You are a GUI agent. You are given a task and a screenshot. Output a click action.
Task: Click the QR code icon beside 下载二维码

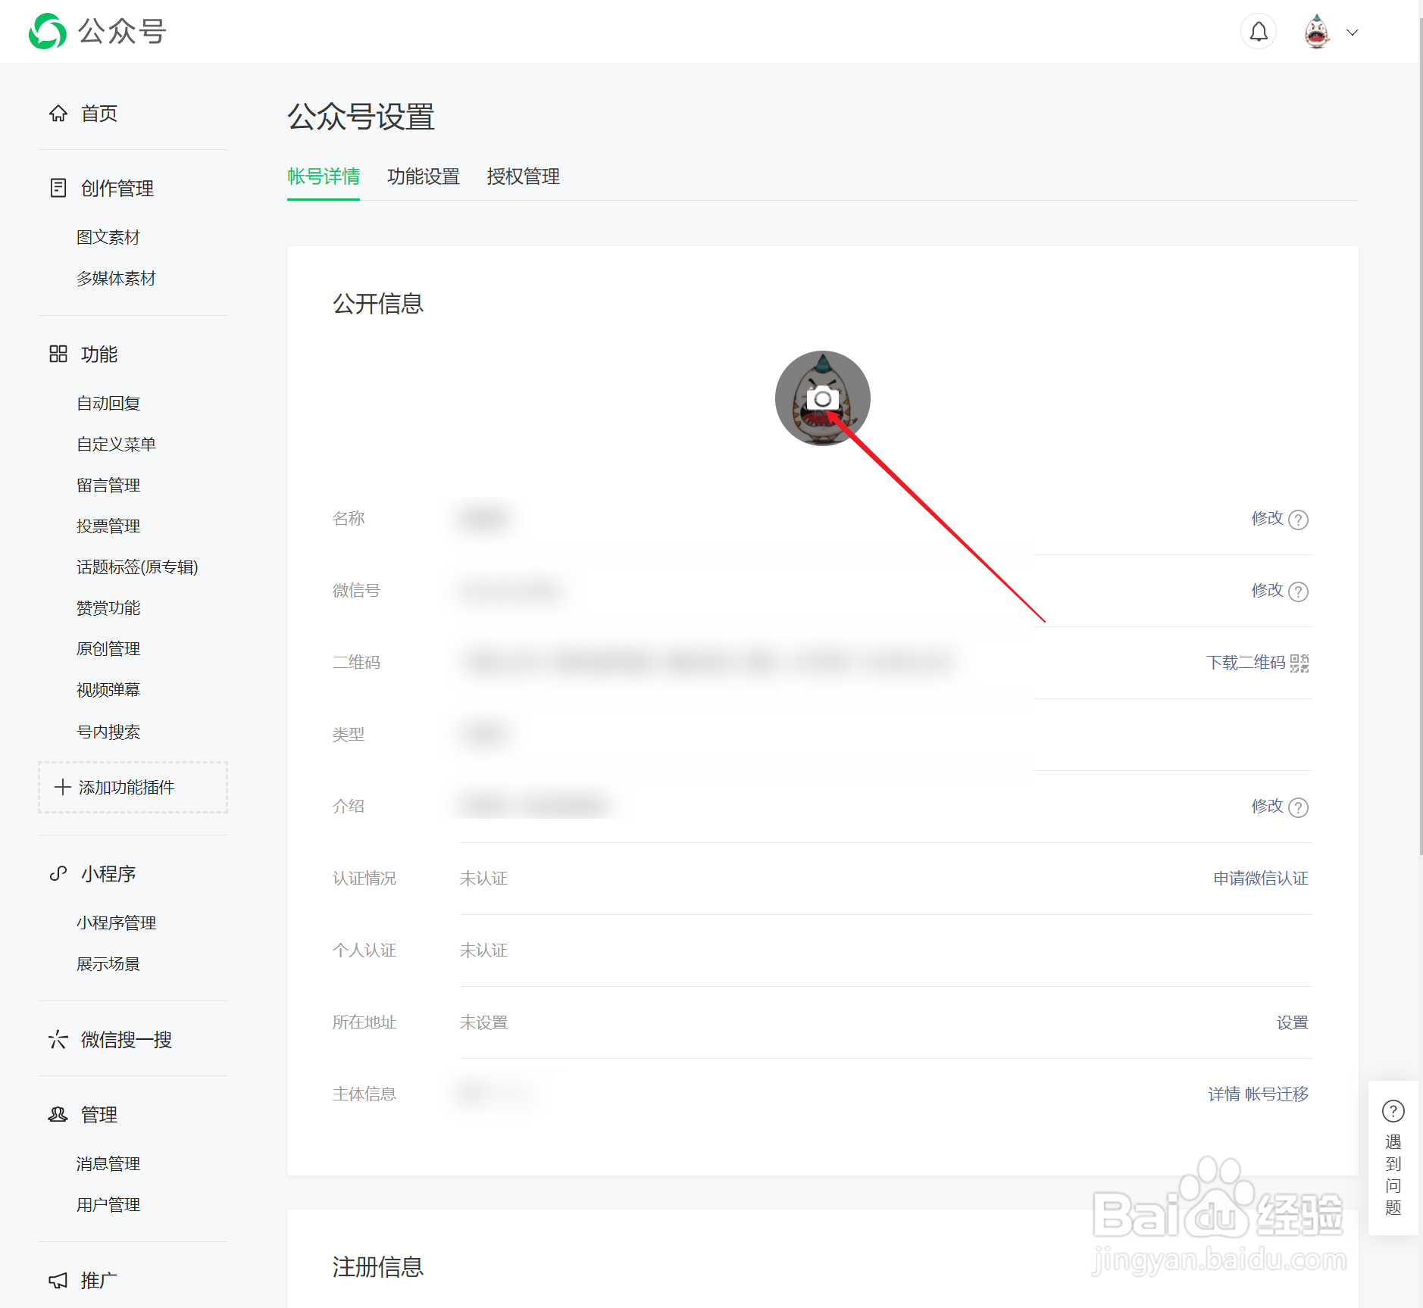(1300, 663)
